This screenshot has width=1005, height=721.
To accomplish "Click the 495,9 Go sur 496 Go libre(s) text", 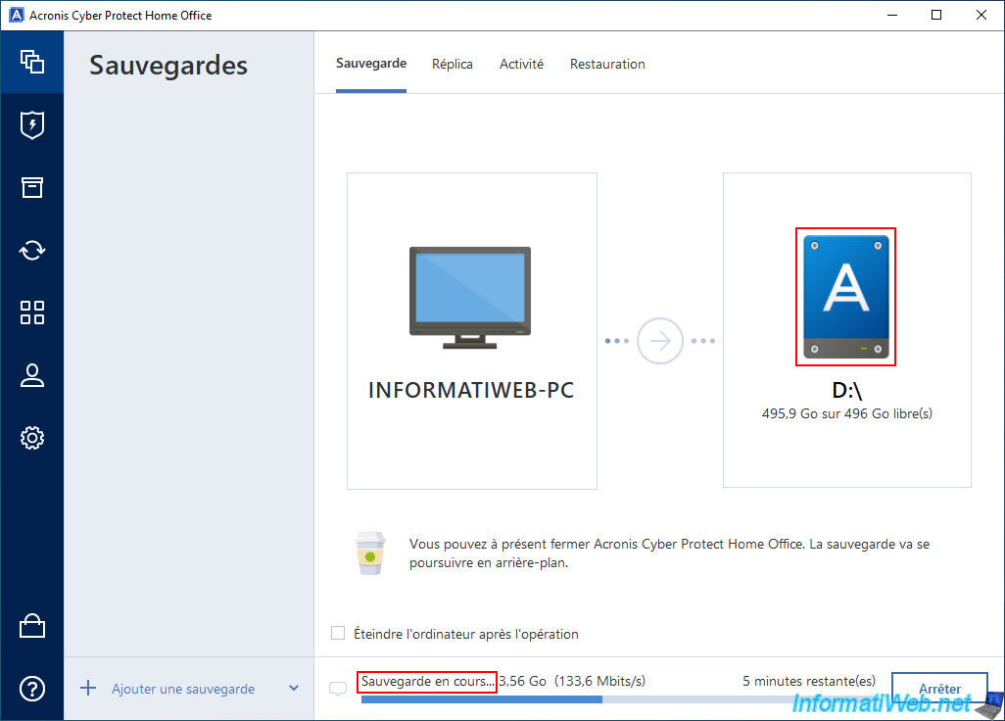I will coord(846,413).
